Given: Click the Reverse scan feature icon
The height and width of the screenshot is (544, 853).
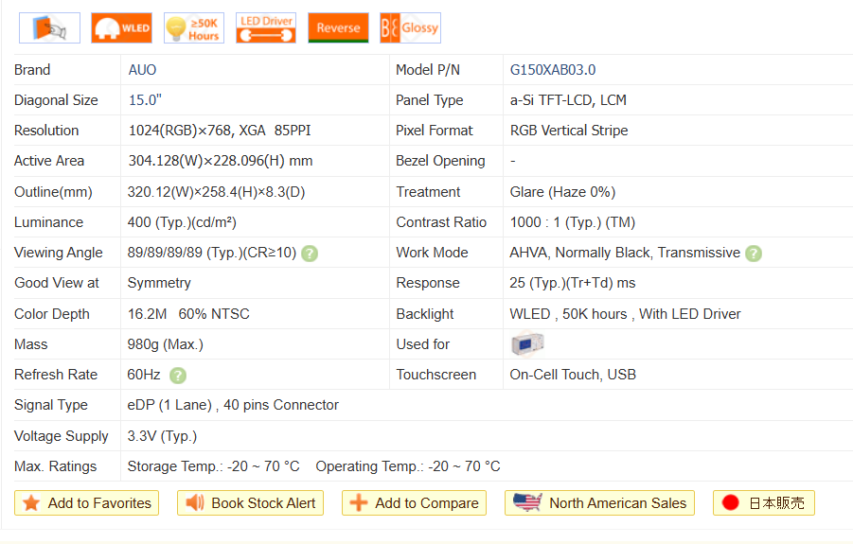Looking at the screenshot, I should (338, 27).
